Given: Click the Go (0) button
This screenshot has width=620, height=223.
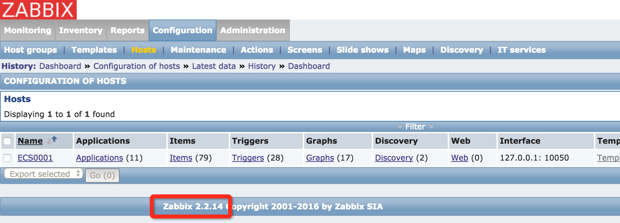Looking at the screenshot, I should point(102,176).
